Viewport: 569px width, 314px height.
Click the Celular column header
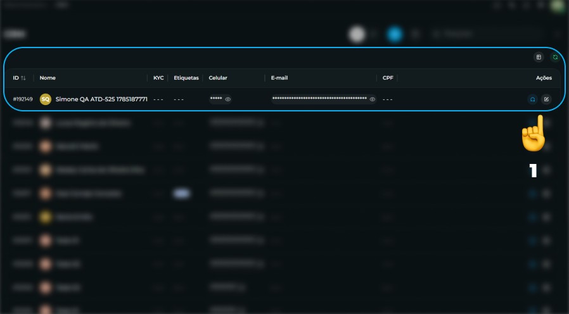pyautogui.click(x=218, y=78)
